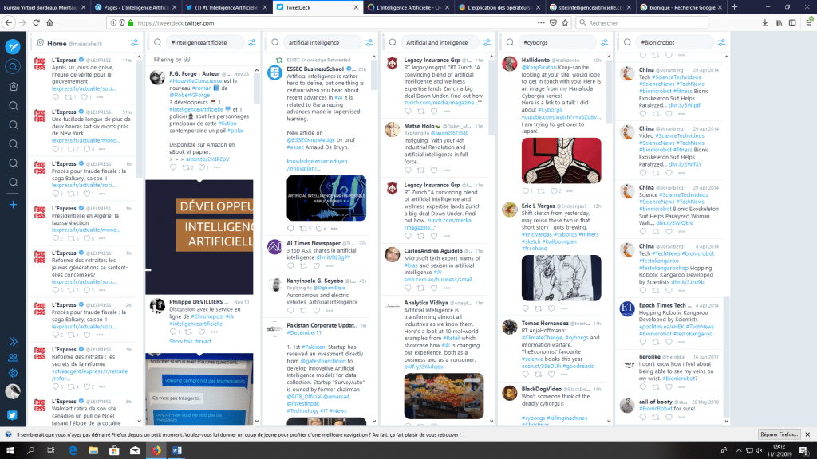Open Home column options slider icon
Screen dimensions: 817x459
(135, 43)
